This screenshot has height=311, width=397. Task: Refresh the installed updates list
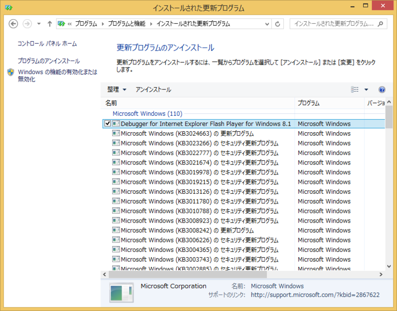pyautogui.click(x=277, y=24)
